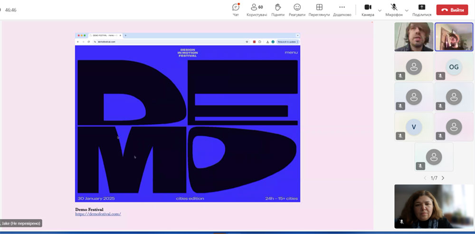Screen dimensions: 475x234
Task: Click the large DEMO graphic on page
Action: (188, 126)
